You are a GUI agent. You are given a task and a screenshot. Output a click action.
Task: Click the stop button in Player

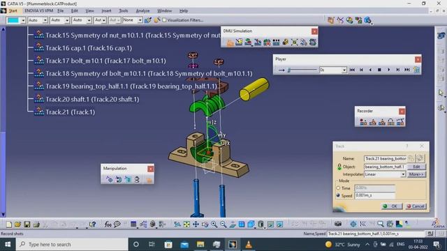(x=379, y=70)
